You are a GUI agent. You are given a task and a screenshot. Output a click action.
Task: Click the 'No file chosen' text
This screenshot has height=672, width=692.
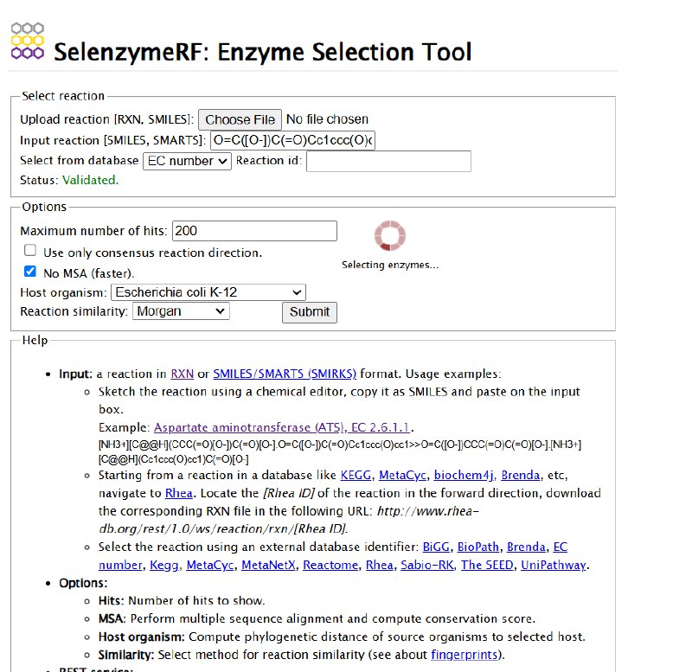(327, 119)
